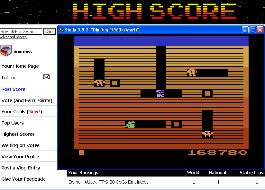This screenshot has width=265, height=190.
Task: Open the Top Users page
Action: 13,123
